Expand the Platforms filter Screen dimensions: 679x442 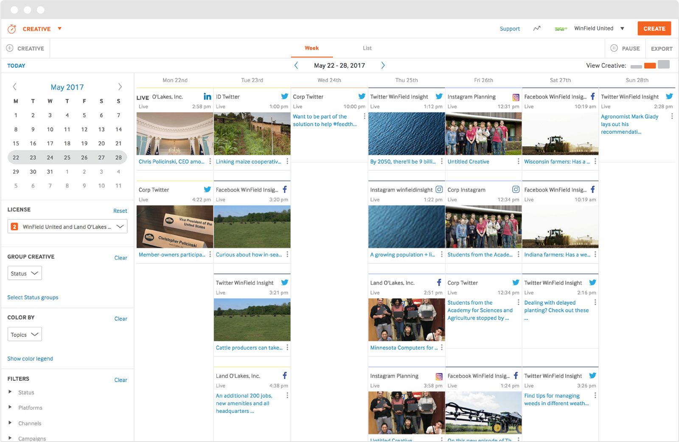[10, 407]
